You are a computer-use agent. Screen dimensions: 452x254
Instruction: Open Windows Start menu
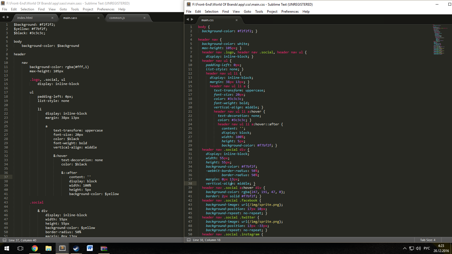7,248
